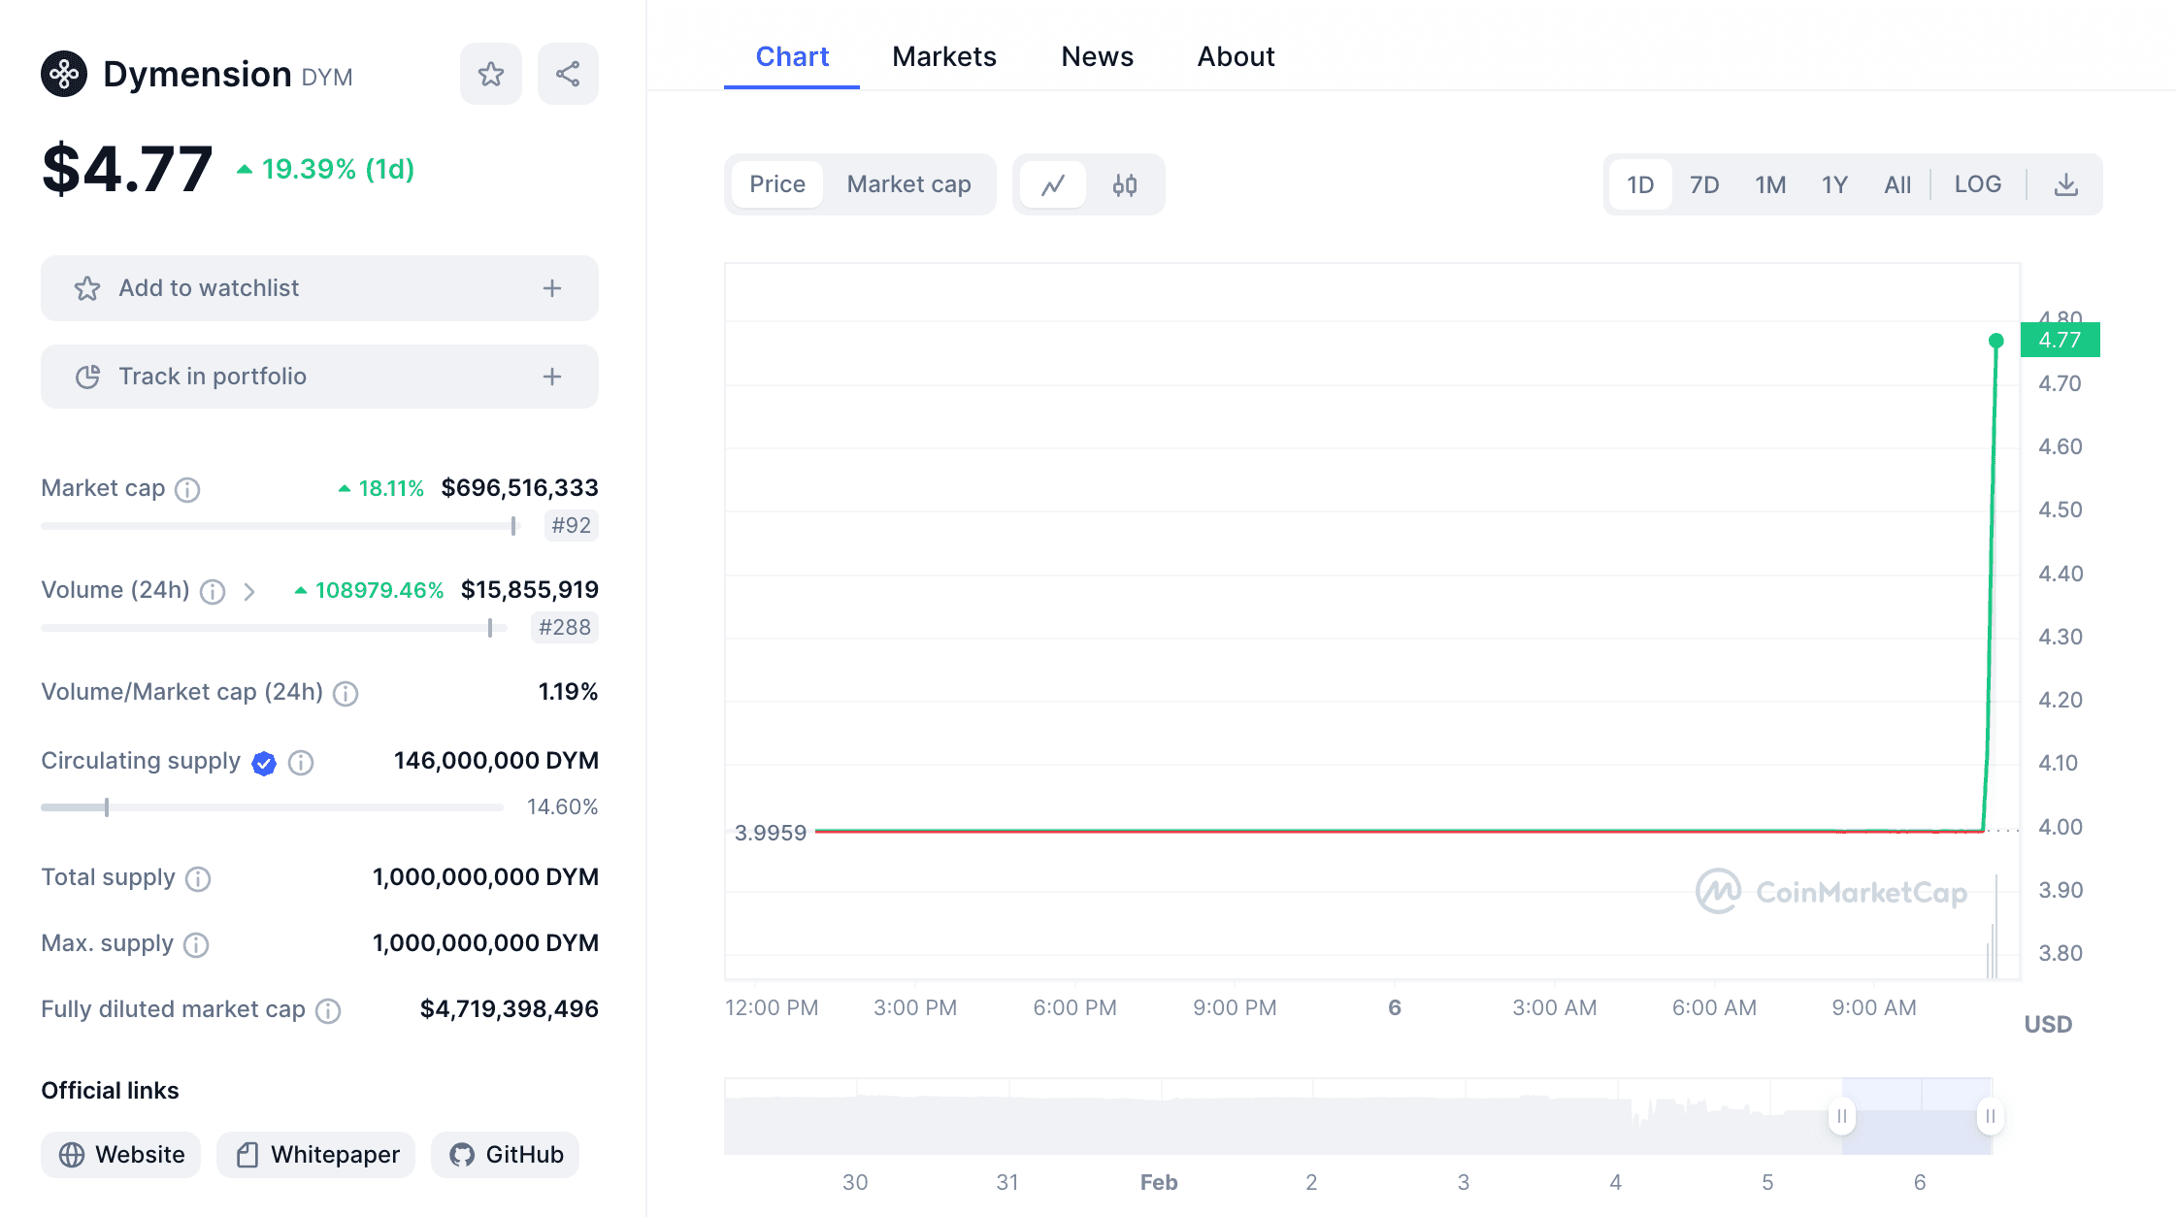Click left handle of chart range selector
Screen dimensions: 2176x1217
click(1841, 1116)
